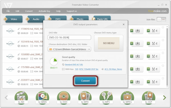This screenshot has height=108, width=171.
Task: Choose the to WMV output format
Action: coord(42,97)
